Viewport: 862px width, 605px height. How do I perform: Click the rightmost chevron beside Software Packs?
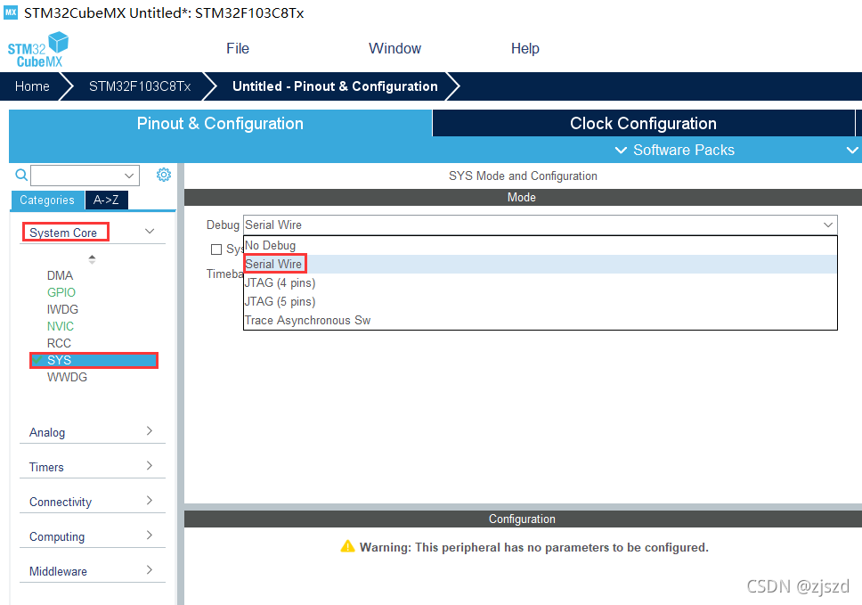pos(852,151)
